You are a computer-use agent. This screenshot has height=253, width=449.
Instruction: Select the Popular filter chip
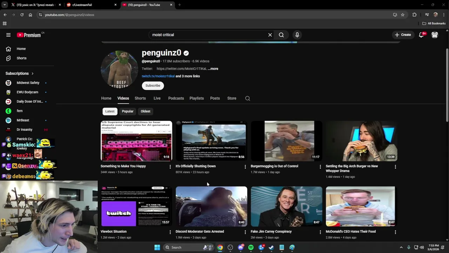(128, 111)
